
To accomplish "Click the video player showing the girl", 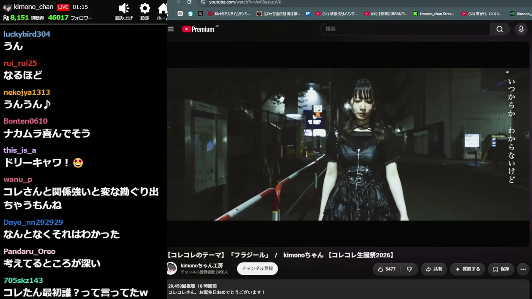I will [349, 145].
